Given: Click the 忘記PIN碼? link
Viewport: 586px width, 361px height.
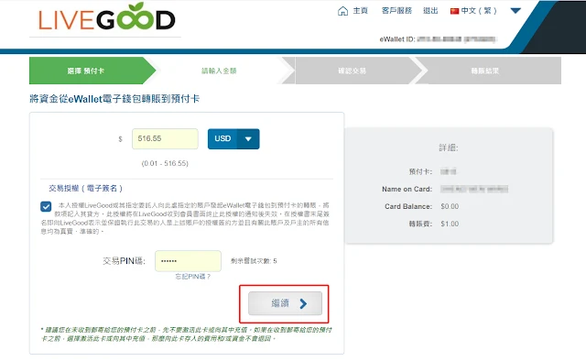Looking at the screenshot, I should 193,277.
